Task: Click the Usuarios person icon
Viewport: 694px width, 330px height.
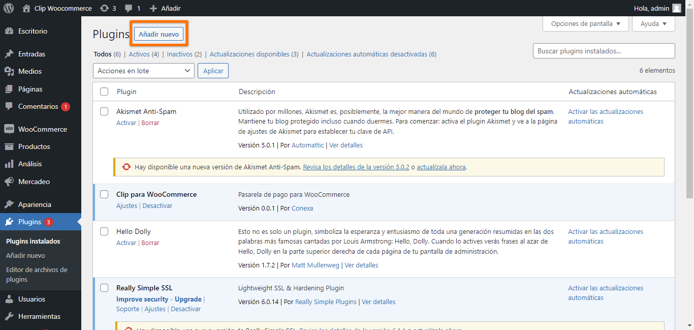Action: click(9, 299)
